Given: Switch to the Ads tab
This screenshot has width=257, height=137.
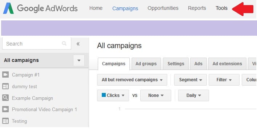Looking at the screenshot, I should click(x=198, y=64).
